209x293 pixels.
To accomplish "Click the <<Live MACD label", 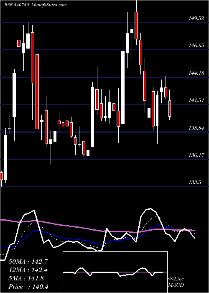I will pyautogui.click(x=176, y=282).
